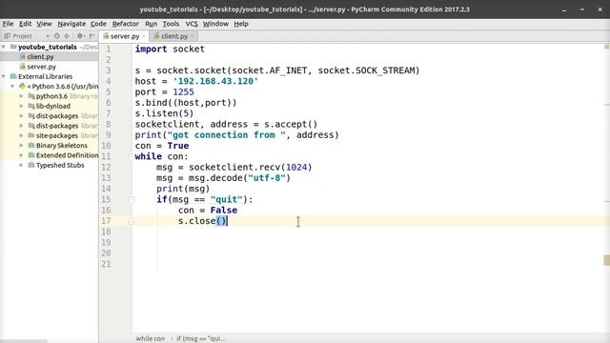Open the Navigate menu
This screenshot has width=610, height=343.
71,24
